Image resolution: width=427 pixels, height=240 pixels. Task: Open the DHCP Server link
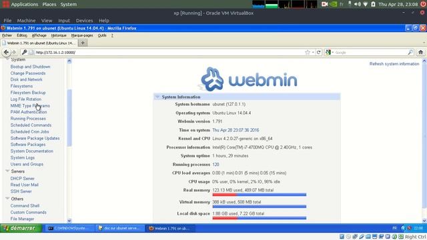(x=22, y=178)
